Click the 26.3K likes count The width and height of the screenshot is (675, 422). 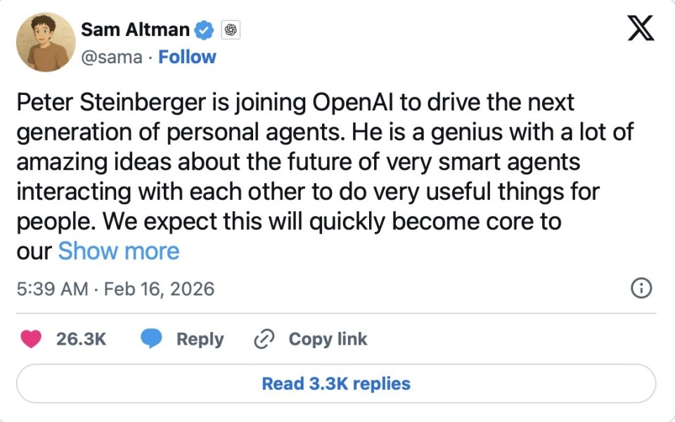[81, 339]
